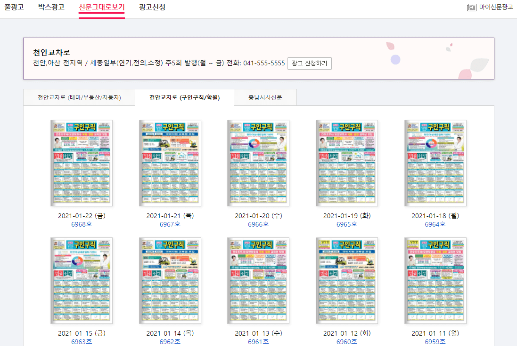The image size is (517, 346).
Task: Open the 2021-01-15 (금) newspaper thumbnail
Action: (82, 281)
